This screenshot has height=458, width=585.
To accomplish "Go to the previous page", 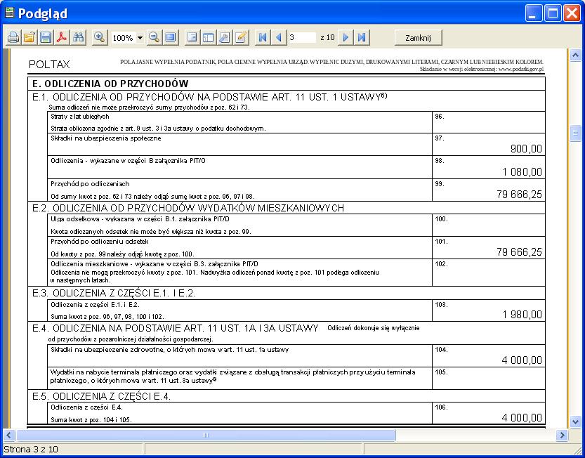I will click(x=279, y=37).
